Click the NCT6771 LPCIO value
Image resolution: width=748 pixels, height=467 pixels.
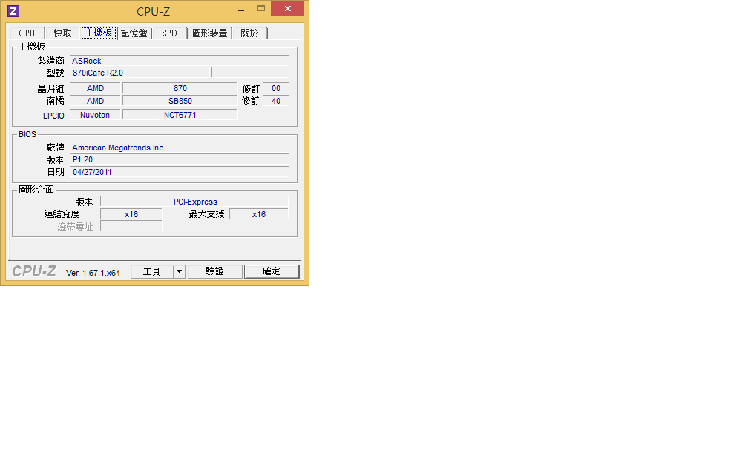[180, 115]
